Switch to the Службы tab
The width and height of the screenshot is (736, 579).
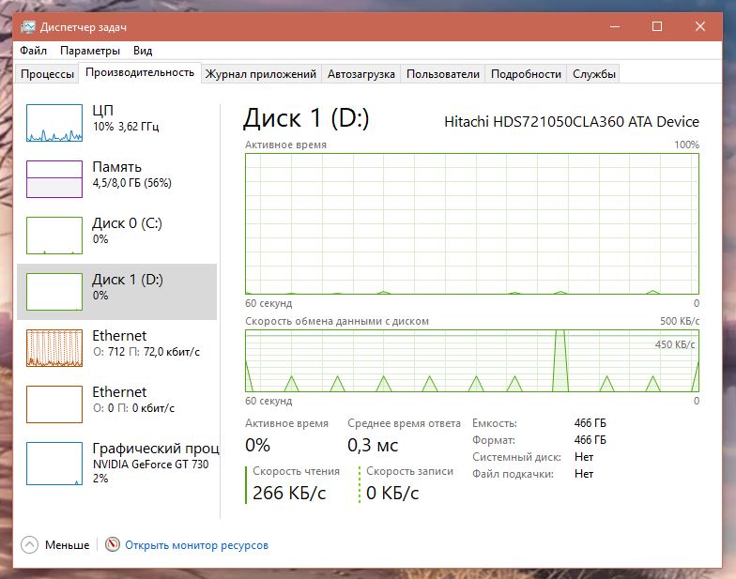click(x=593, y=74)
